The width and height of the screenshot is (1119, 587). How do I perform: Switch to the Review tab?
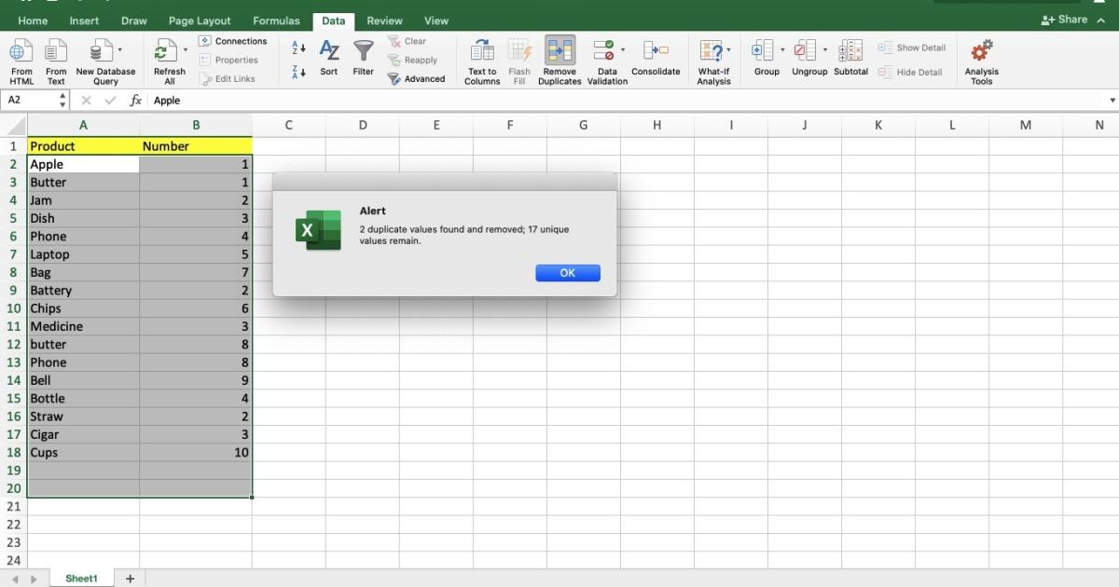pos(384,20)
